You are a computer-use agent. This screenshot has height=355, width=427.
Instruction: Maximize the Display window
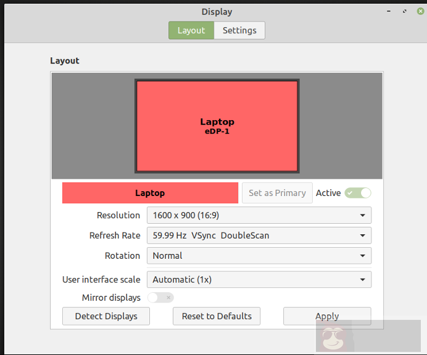click(x=404, y=11)
